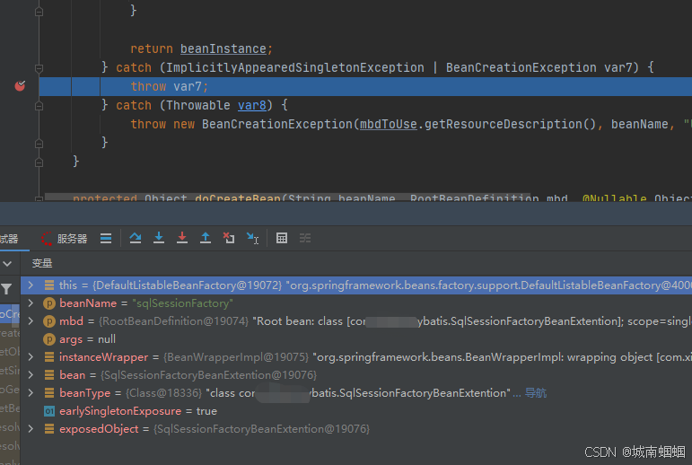Image resolution: width=692 pixels, height=465 pixels.
Task: Click the beanType variable field icon
Action: pyautogui.click(x=49, y=392)
